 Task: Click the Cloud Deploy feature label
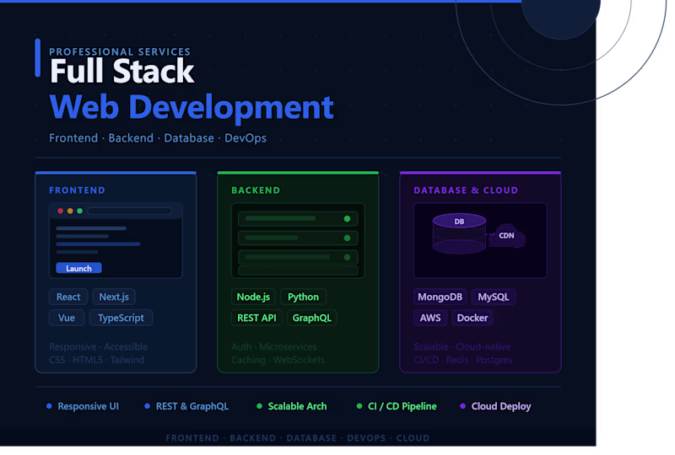pos(501,406)
